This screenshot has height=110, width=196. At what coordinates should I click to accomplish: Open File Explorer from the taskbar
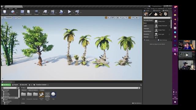175,15
